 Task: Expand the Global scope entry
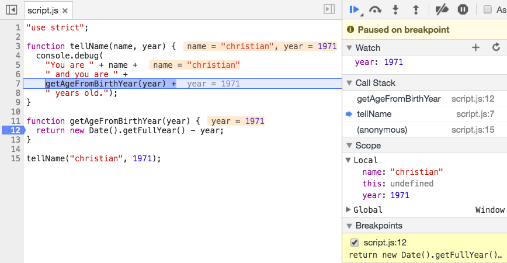pyautogui.click(x=349, y=210)
